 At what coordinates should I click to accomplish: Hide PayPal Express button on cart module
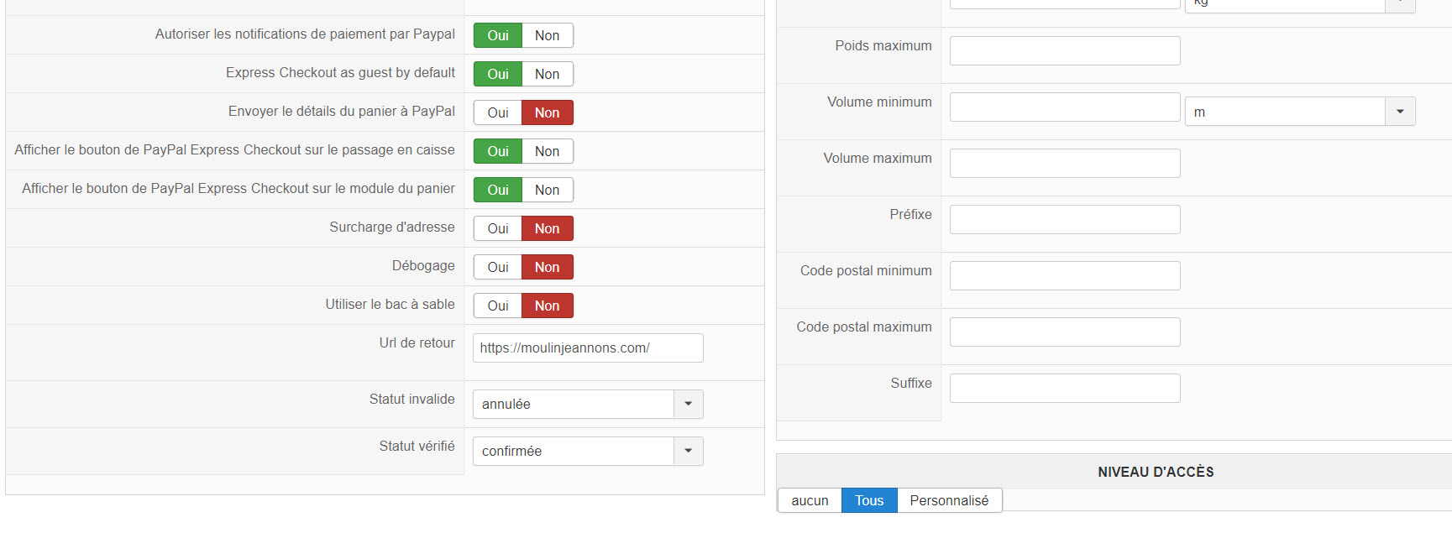pos(547,190)
